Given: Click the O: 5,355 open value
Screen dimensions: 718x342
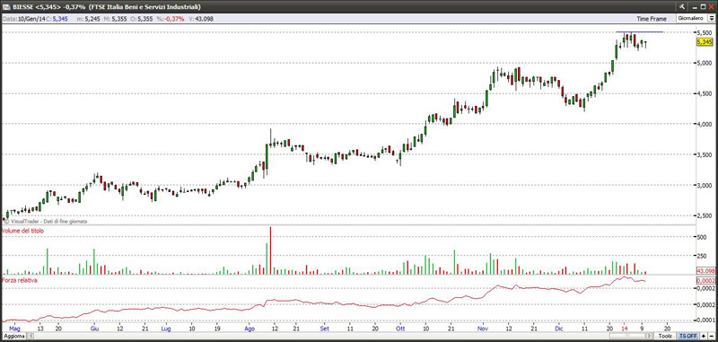Looking at the screenshot, I should pos(142,19).
